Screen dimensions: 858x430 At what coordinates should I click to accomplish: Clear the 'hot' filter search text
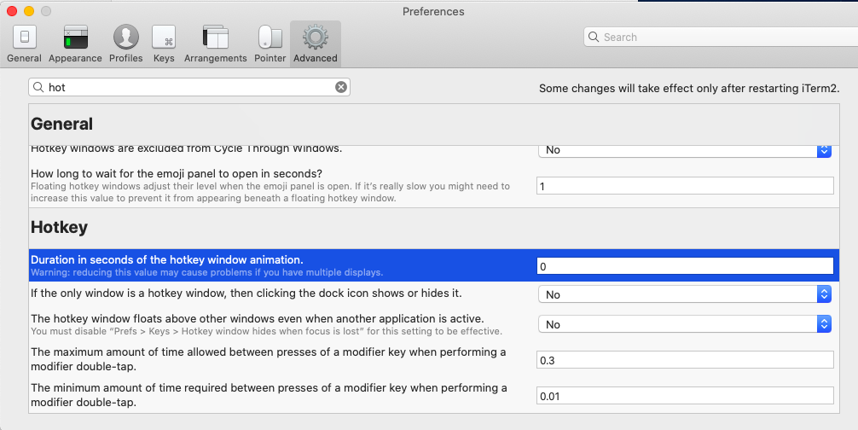[341, 87]
